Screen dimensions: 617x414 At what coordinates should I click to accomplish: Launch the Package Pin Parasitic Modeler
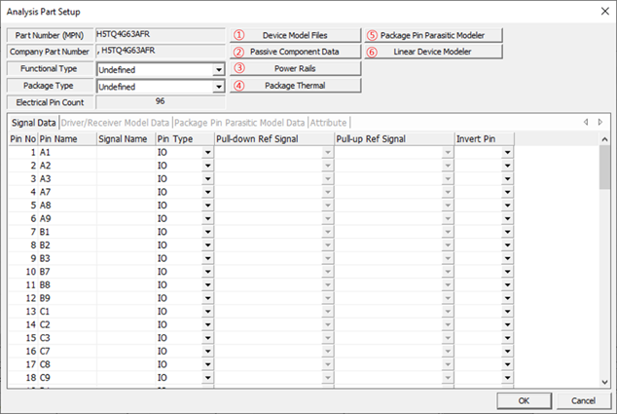(435, 35)
